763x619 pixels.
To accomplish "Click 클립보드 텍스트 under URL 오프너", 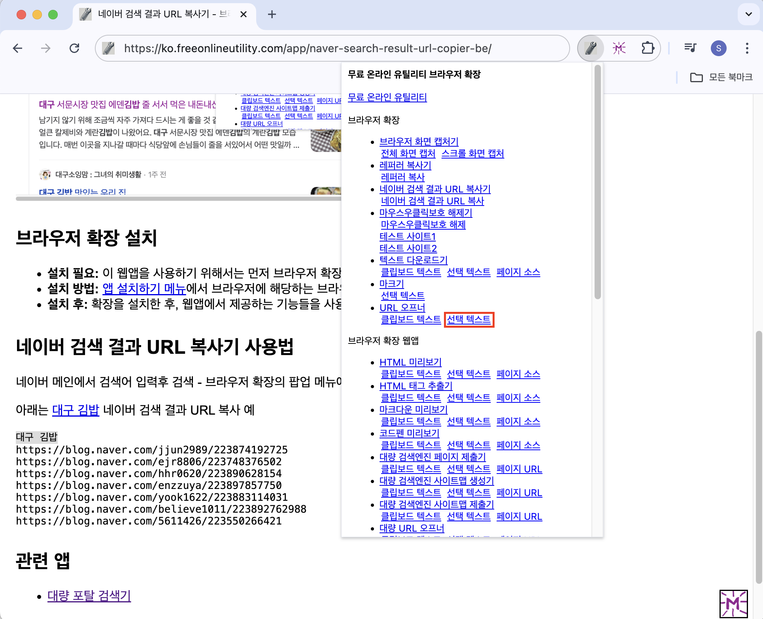I will click(x=411, y=319).
